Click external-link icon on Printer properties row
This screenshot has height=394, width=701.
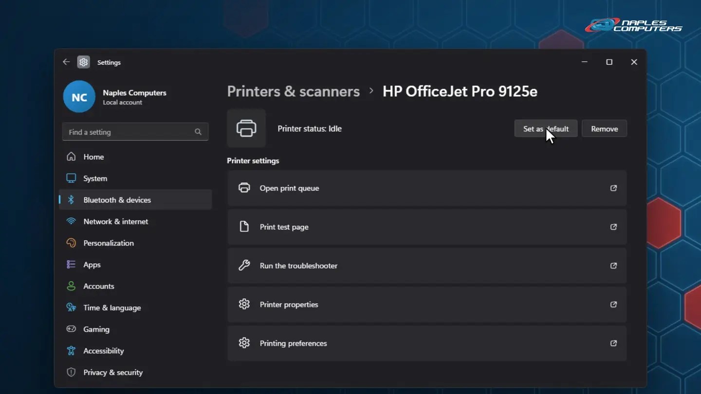click(613, 304)
